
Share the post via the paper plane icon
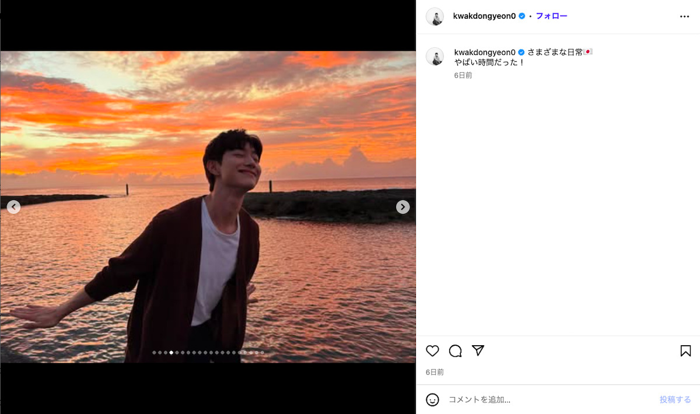(x=478, y=351)
